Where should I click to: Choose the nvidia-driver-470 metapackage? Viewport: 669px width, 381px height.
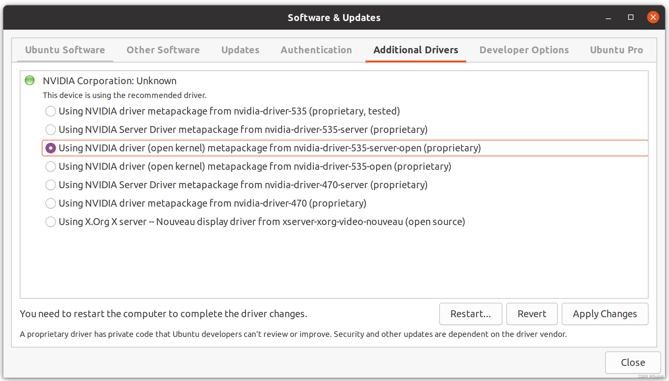(50, 203)
